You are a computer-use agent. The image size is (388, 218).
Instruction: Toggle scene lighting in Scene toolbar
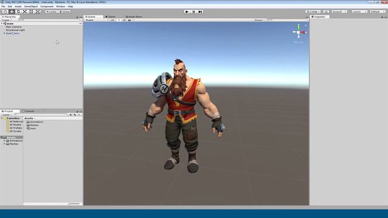(x=119, y=20)
